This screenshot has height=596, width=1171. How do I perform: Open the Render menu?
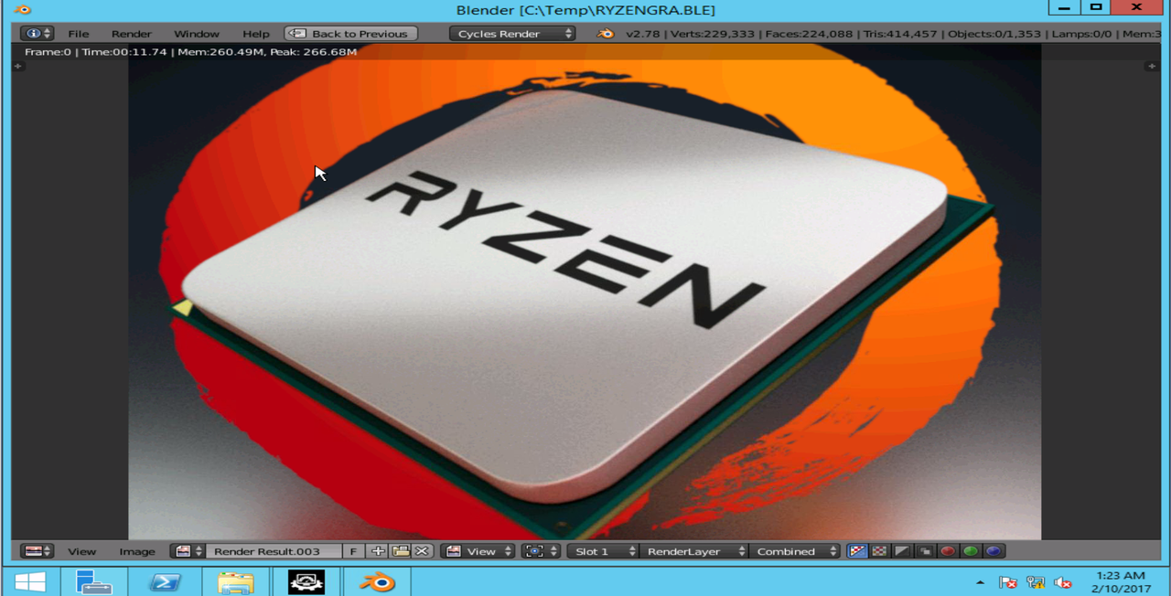[x=132, y=34]
